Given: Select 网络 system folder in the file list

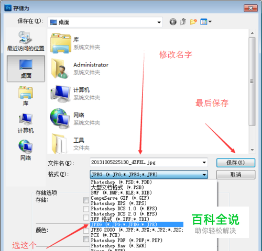Looking at the screenshot, I should coord(75,119).
